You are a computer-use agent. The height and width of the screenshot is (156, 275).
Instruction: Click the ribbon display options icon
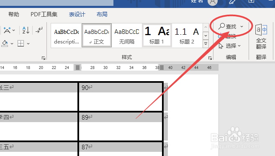[251, 1]
